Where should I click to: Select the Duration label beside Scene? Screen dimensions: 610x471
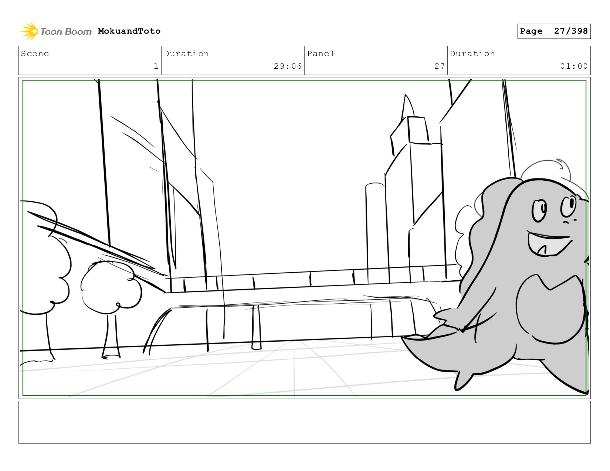point(186,54)
